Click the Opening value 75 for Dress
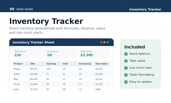Viewport: 171px width, 103px height. pyautogui.click(x=48, y=74)
